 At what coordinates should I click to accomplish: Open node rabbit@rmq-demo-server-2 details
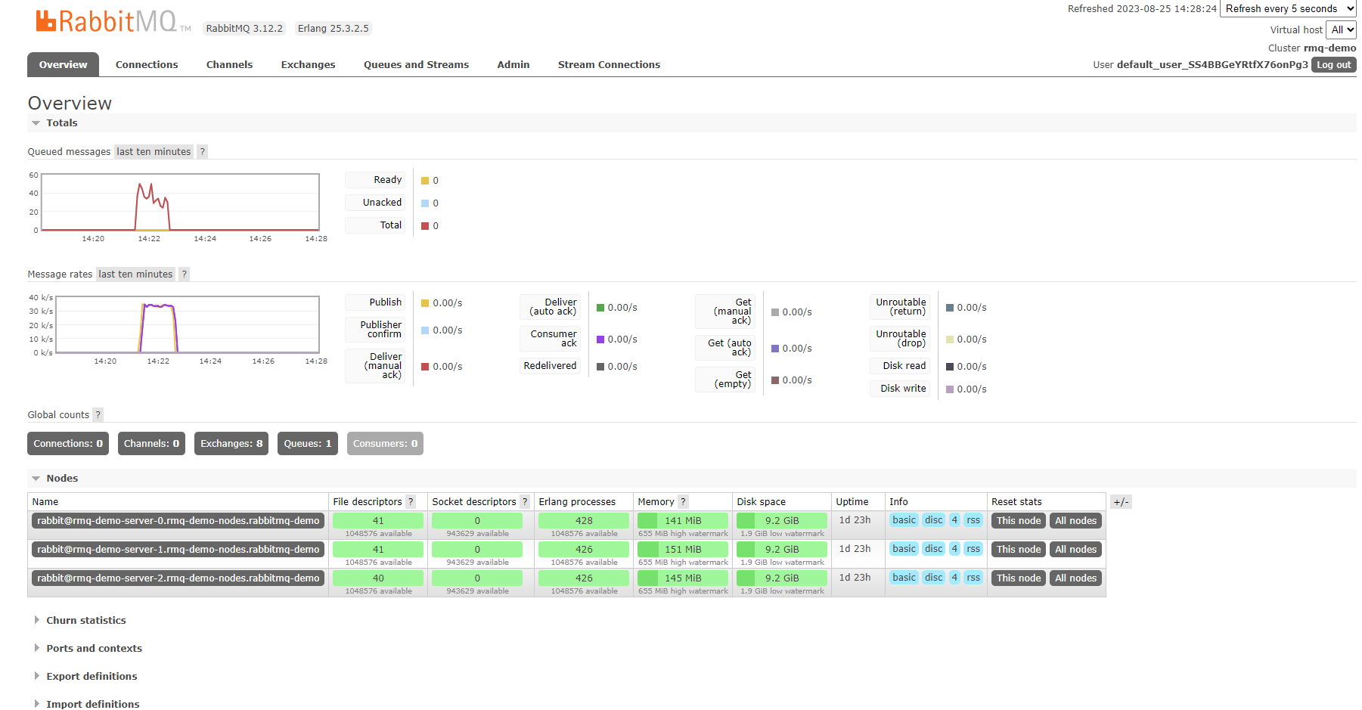[178, 578]
